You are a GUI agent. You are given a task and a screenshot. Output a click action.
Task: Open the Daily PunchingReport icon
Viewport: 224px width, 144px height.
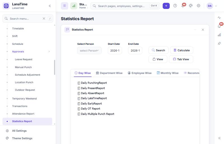pos(79,83)
